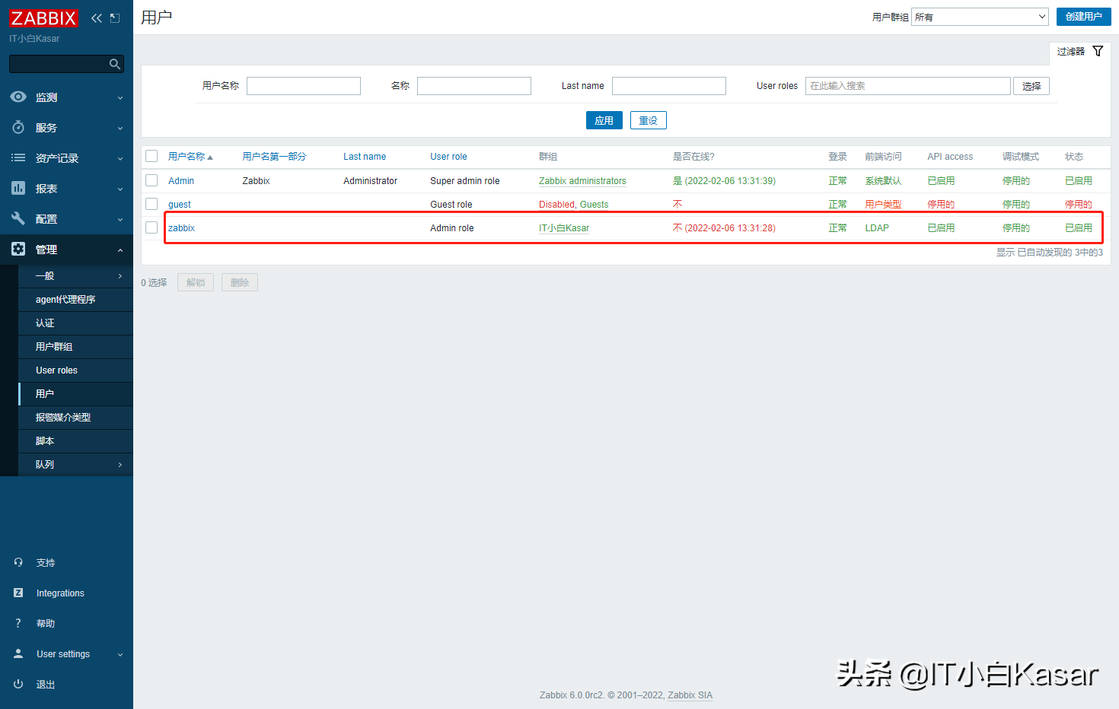Image resolution: width=1119 pixels, height=709 pixels.
Task: Collapse the sidebar with double-arrow icon
Action: [96, 18]
